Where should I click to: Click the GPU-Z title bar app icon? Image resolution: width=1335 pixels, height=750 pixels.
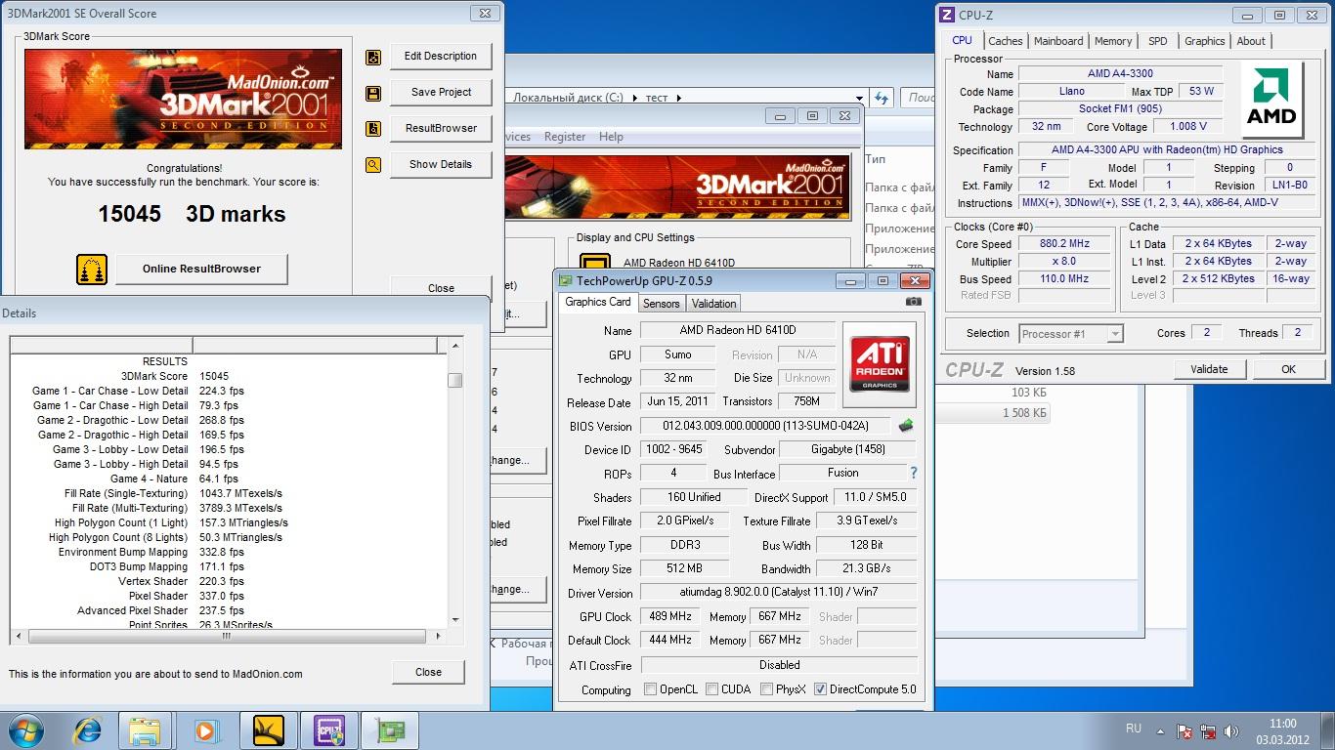(566, 281)
